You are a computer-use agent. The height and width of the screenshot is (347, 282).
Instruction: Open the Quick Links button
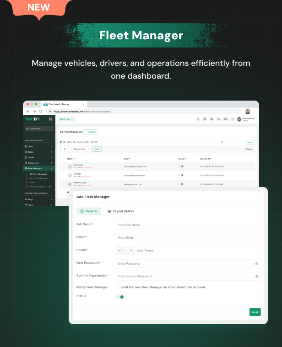(x=66, y=119)
